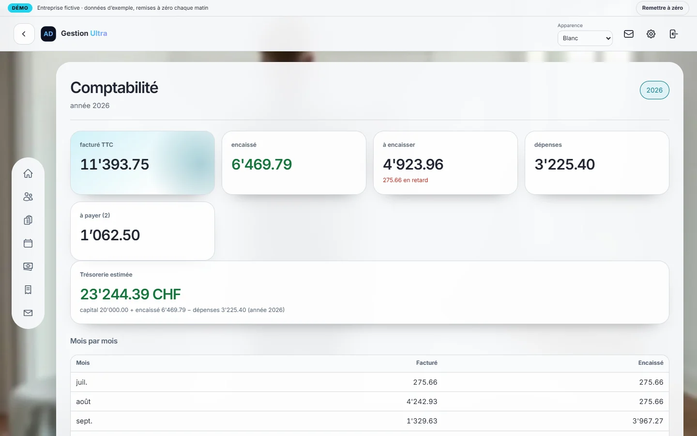The height and width of the screenshot is (436, 697).
Task: Click the "Encaissé" column header
Action: tap(651, 363)
